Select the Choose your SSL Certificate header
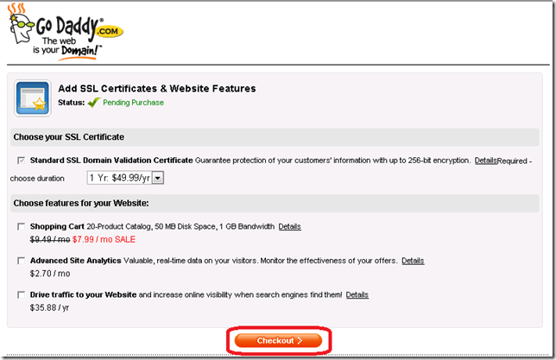The height and width of the screenshot is (360, 556). [67, 137]
